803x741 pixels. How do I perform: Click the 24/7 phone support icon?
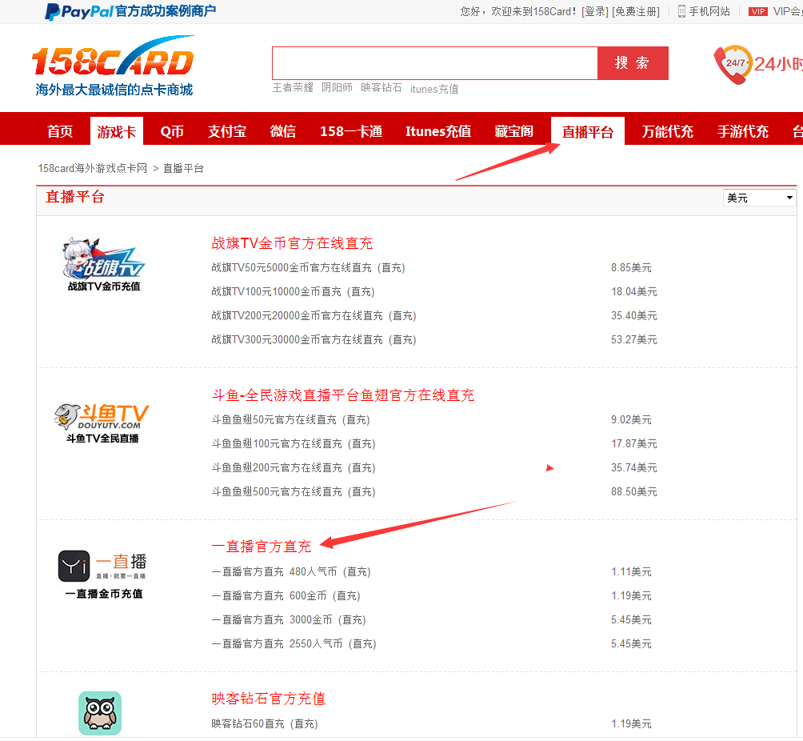[733, 64]
